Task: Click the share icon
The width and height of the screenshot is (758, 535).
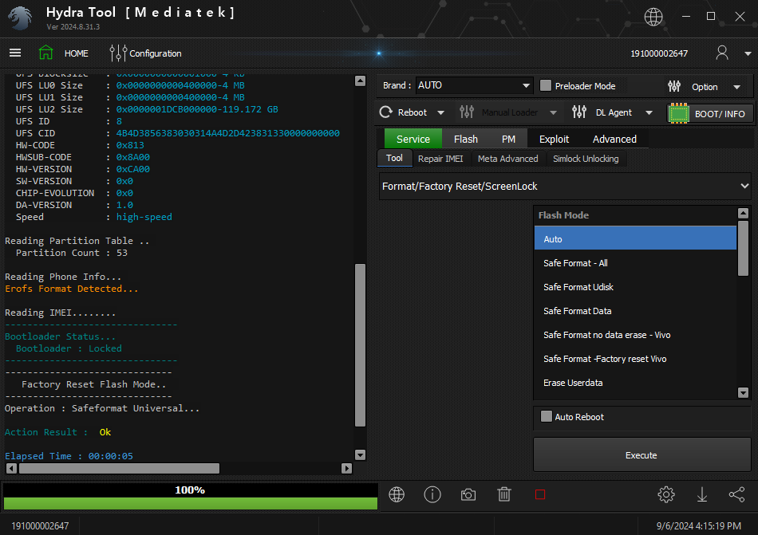Action: (736, 494)
